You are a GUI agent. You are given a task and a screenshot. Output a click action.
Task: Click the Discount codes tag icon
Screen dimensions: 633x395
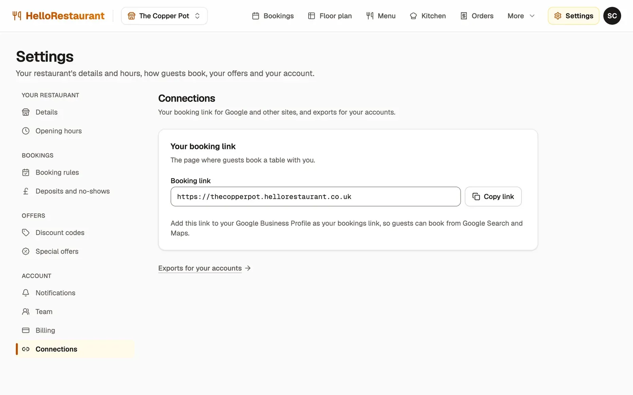tap(26, 233)
